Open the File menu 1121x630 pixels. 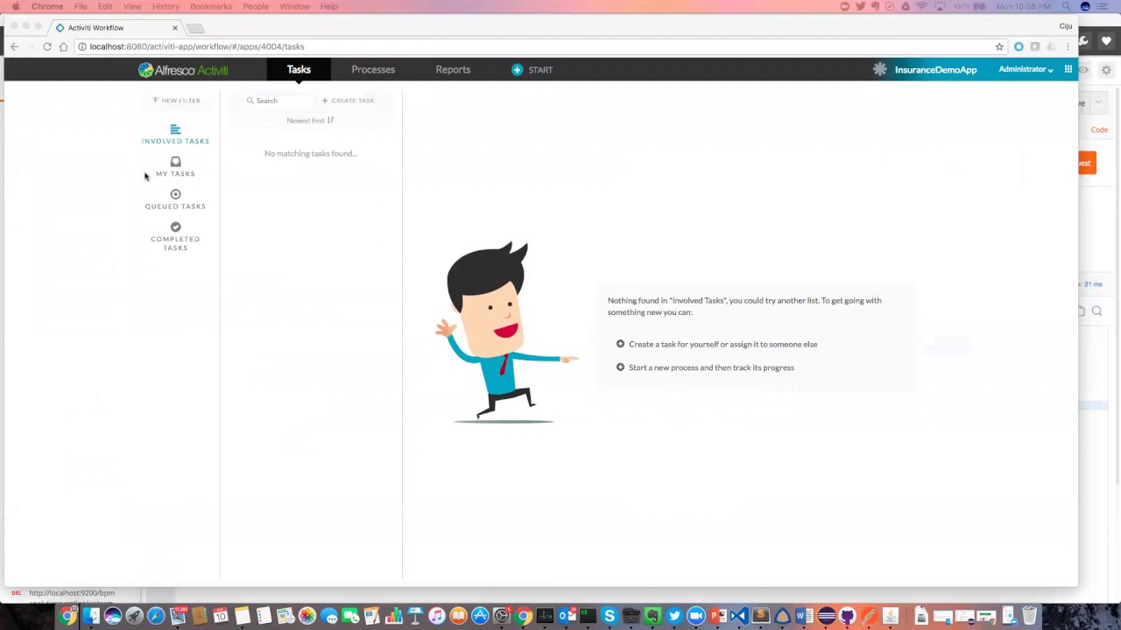(x=81, y=6)
